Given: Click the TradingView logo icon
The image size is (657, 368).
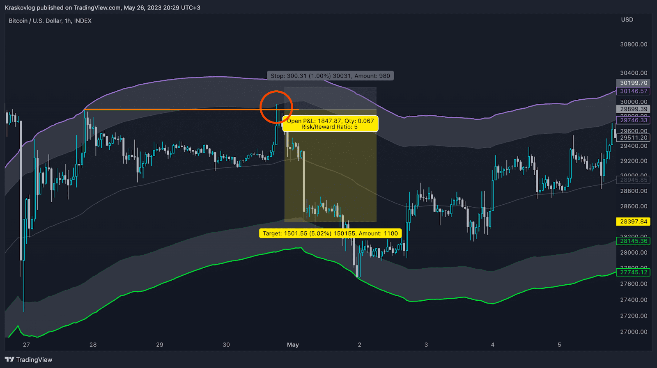Looking at the screenshot, I should pos(9,360).
